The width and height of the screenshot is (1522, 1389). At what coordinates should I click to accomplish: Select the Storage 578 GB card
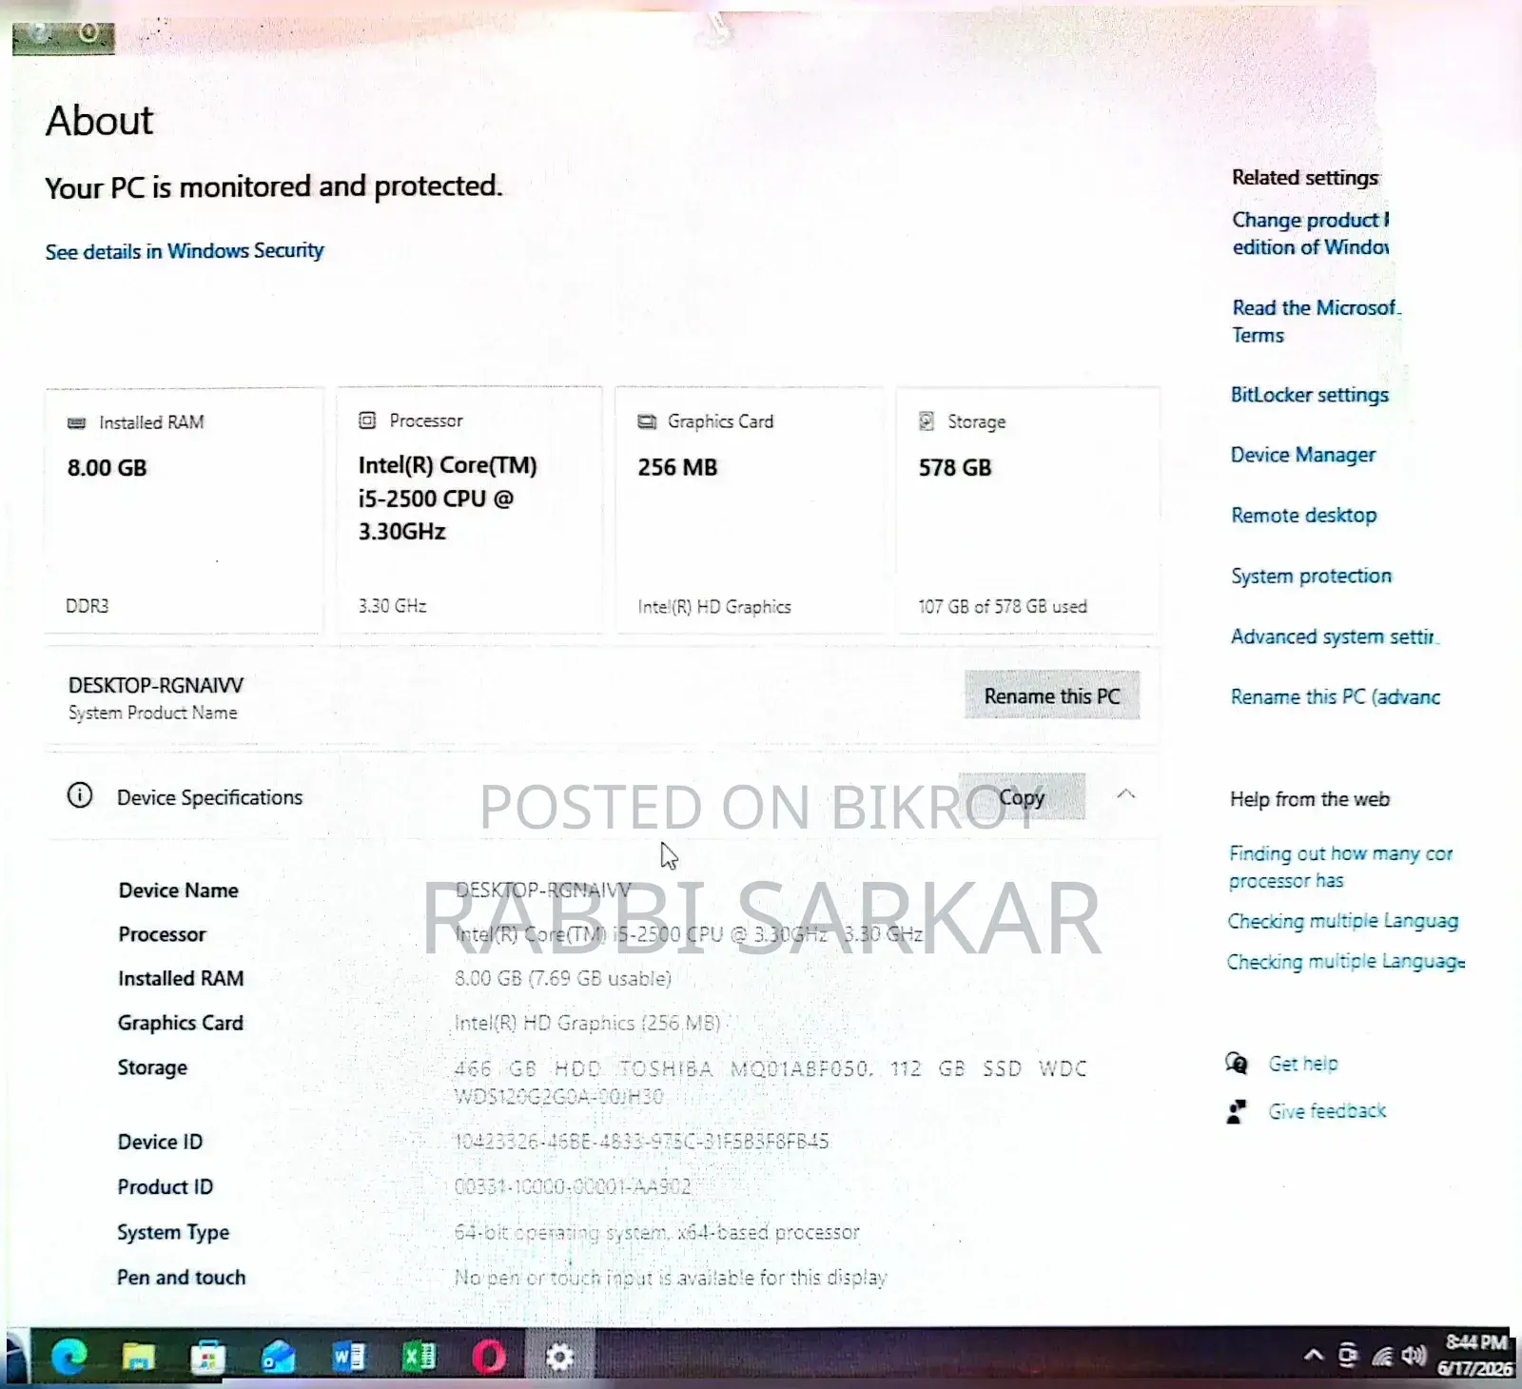click(1027, 510)
